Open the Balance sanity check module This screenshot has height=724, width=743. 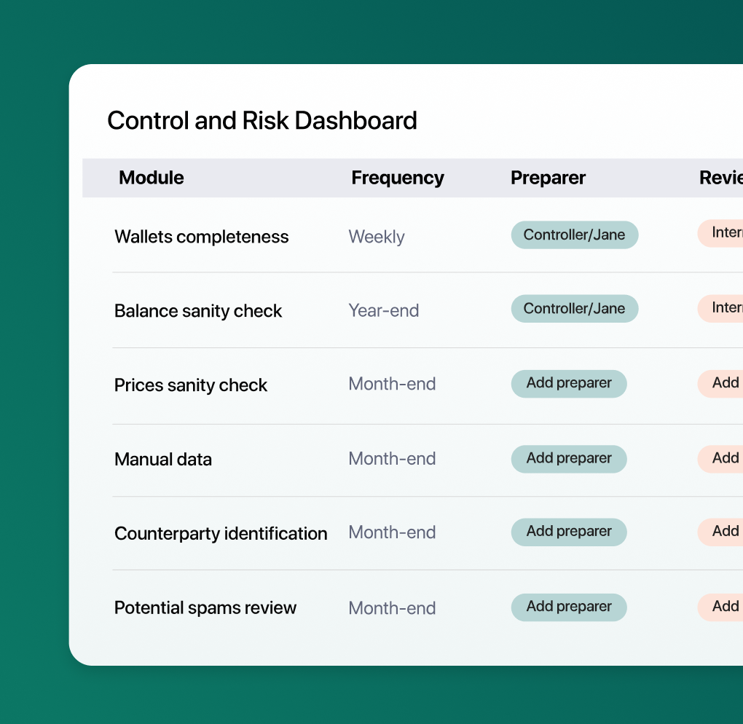point(198,311)
